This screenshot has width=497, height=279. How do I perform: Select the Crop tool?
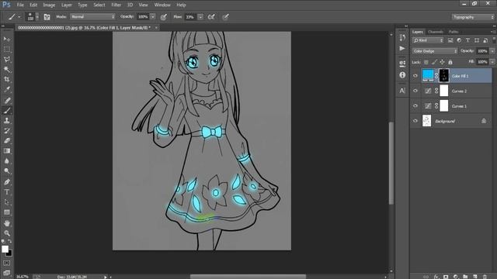(7, 79)
